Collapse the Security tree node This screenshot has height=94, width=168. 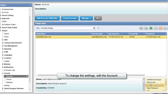pos(3,73)
